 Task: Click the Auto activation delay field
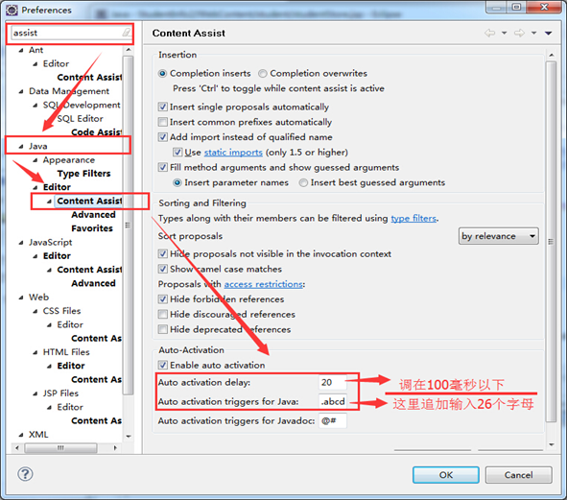tap(333, 382)
